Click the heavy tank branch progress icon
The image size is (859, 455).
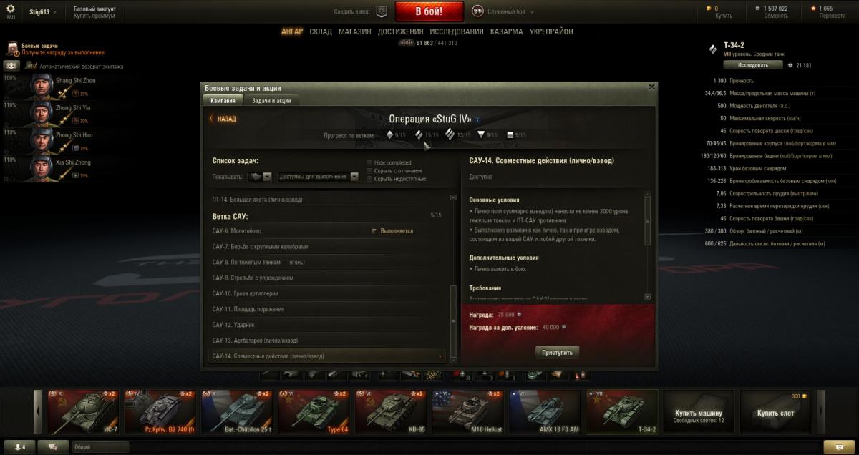(450, 134)
